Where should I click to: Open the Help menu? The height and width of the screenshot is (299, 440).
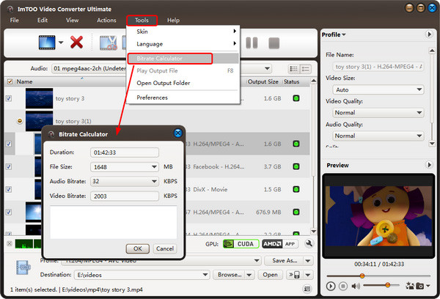point(173,21)
